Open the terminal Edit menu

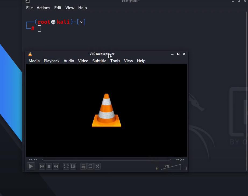click(x=58, y=8)
